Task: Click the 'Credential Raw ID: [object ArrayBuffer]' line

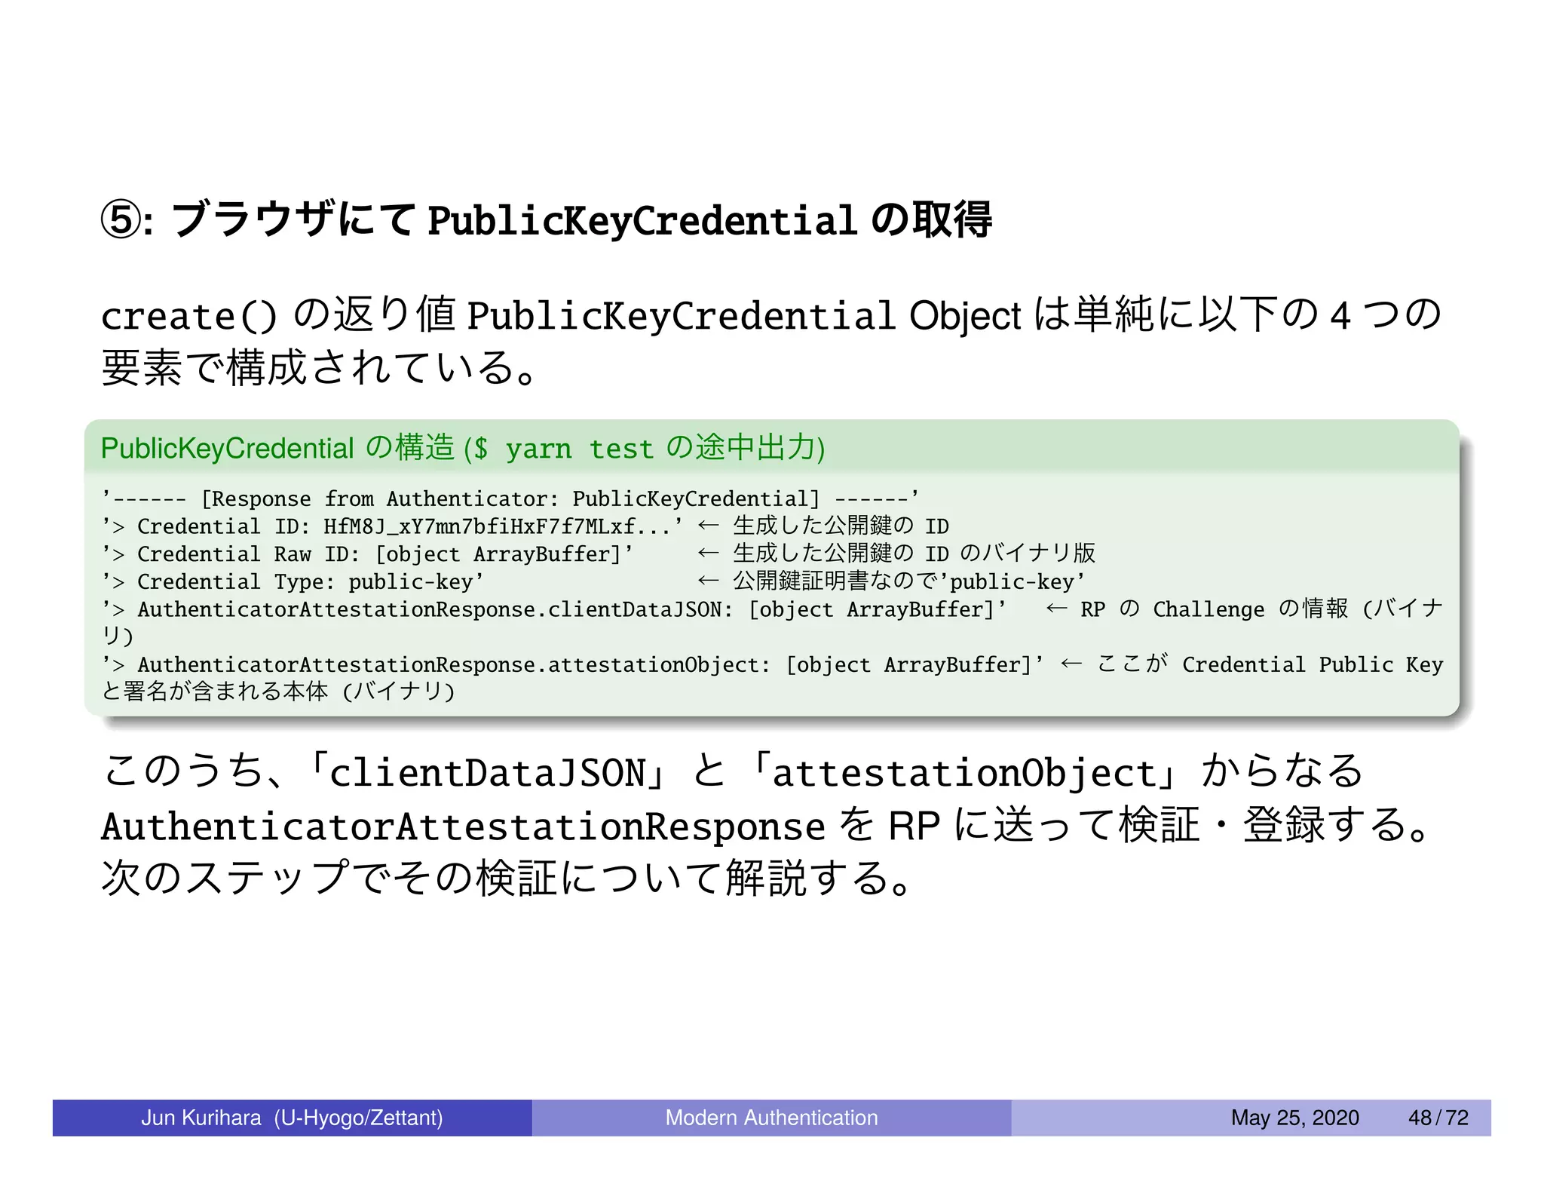Action: coord(368,554)
